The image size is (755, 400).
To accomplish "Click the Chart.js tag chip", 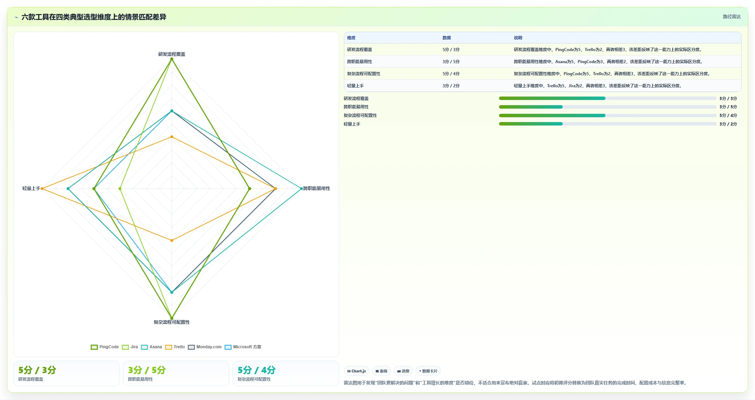I will click(x=357, y=371).
